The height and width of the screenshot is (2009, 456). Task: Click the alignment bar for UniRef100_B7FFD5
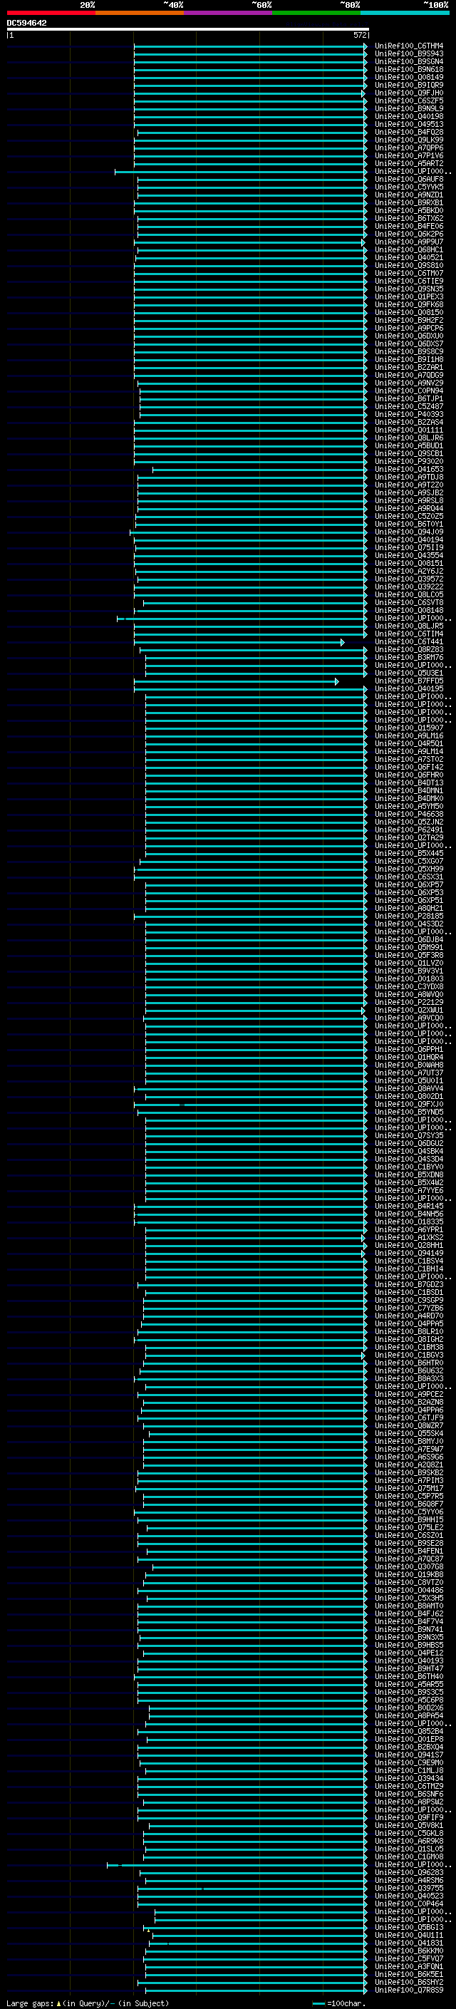coord(236,681)
